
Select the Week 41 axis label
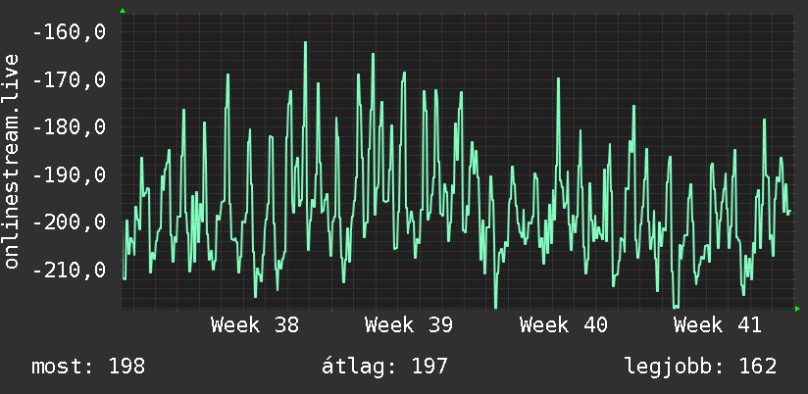(718, 325)
